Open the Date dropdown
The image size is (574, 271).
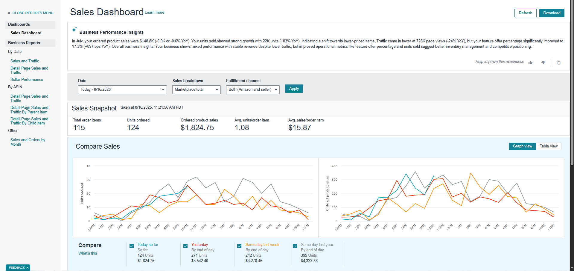click(122, 90)
